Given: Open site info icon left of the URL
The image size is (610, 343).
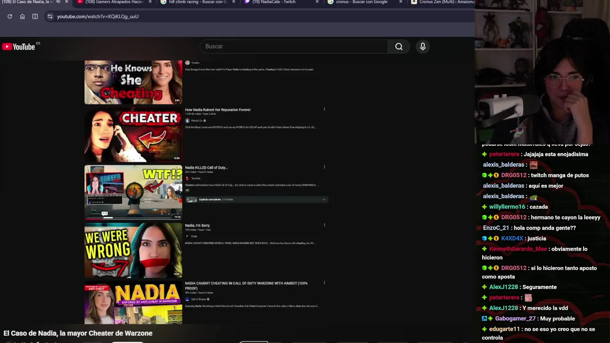Looking at the screenshot, I should pos(50,16).
